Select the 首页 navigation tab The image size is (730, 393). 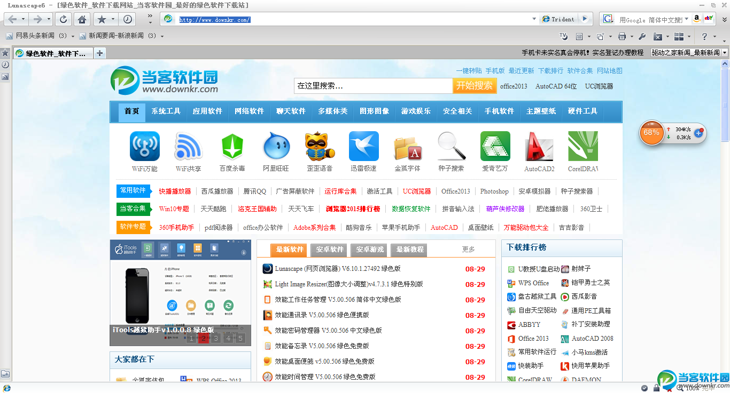131,111
